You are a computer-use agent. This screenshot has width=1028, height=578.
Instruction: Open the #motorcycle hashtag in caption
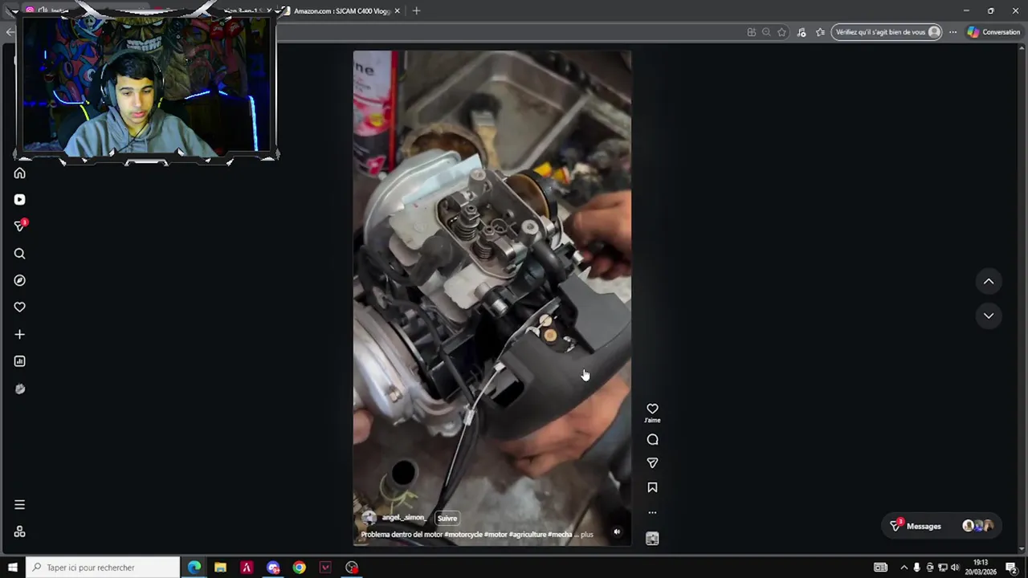pos(463,535)
